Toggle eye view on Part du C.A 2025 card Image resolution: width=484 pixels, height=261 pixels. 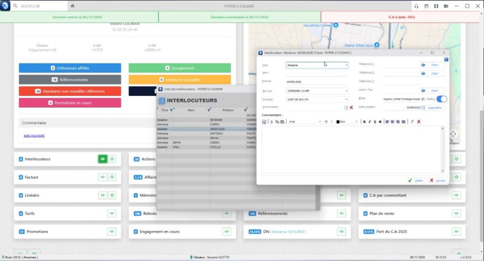point(456,232)
